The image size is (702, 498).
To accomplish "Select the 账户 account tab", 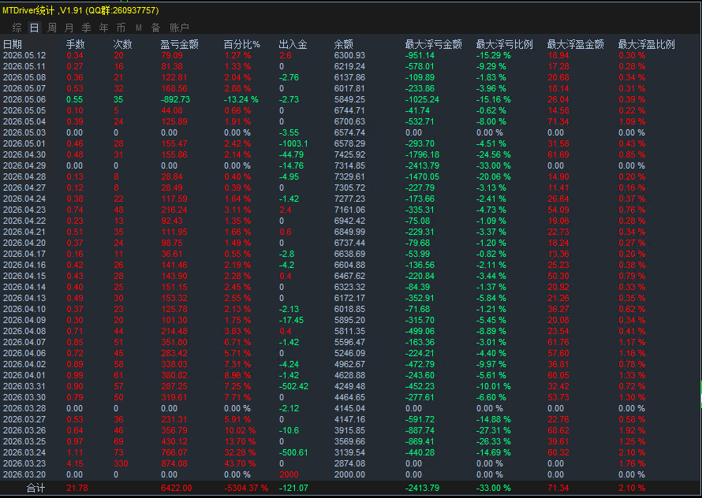I will (179, 28).
